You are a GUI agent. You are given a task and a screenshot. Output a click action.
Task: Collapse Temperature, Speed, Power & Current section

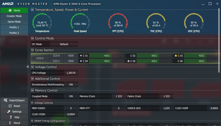point(32,10)
